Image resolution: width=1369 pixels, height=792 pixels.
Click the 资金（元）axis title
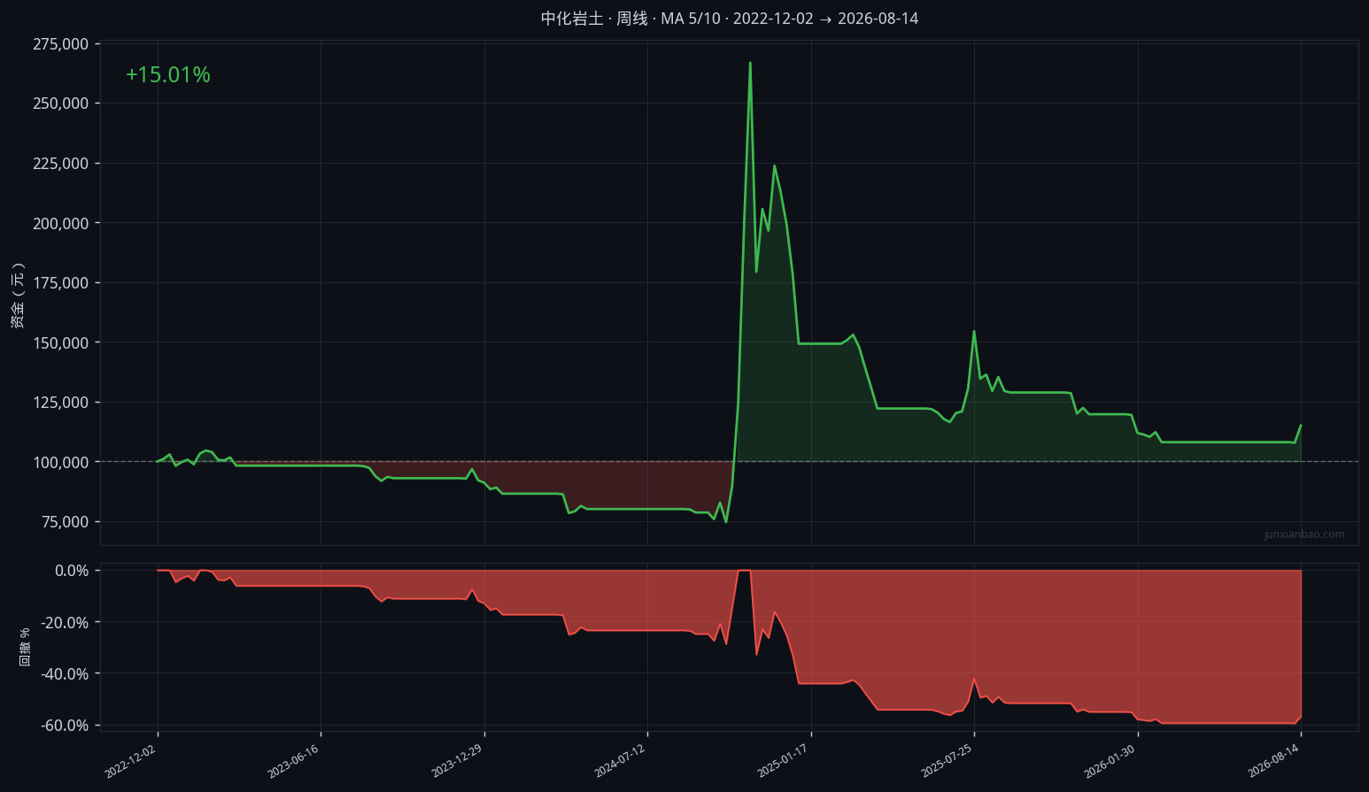tap(18, 296)
